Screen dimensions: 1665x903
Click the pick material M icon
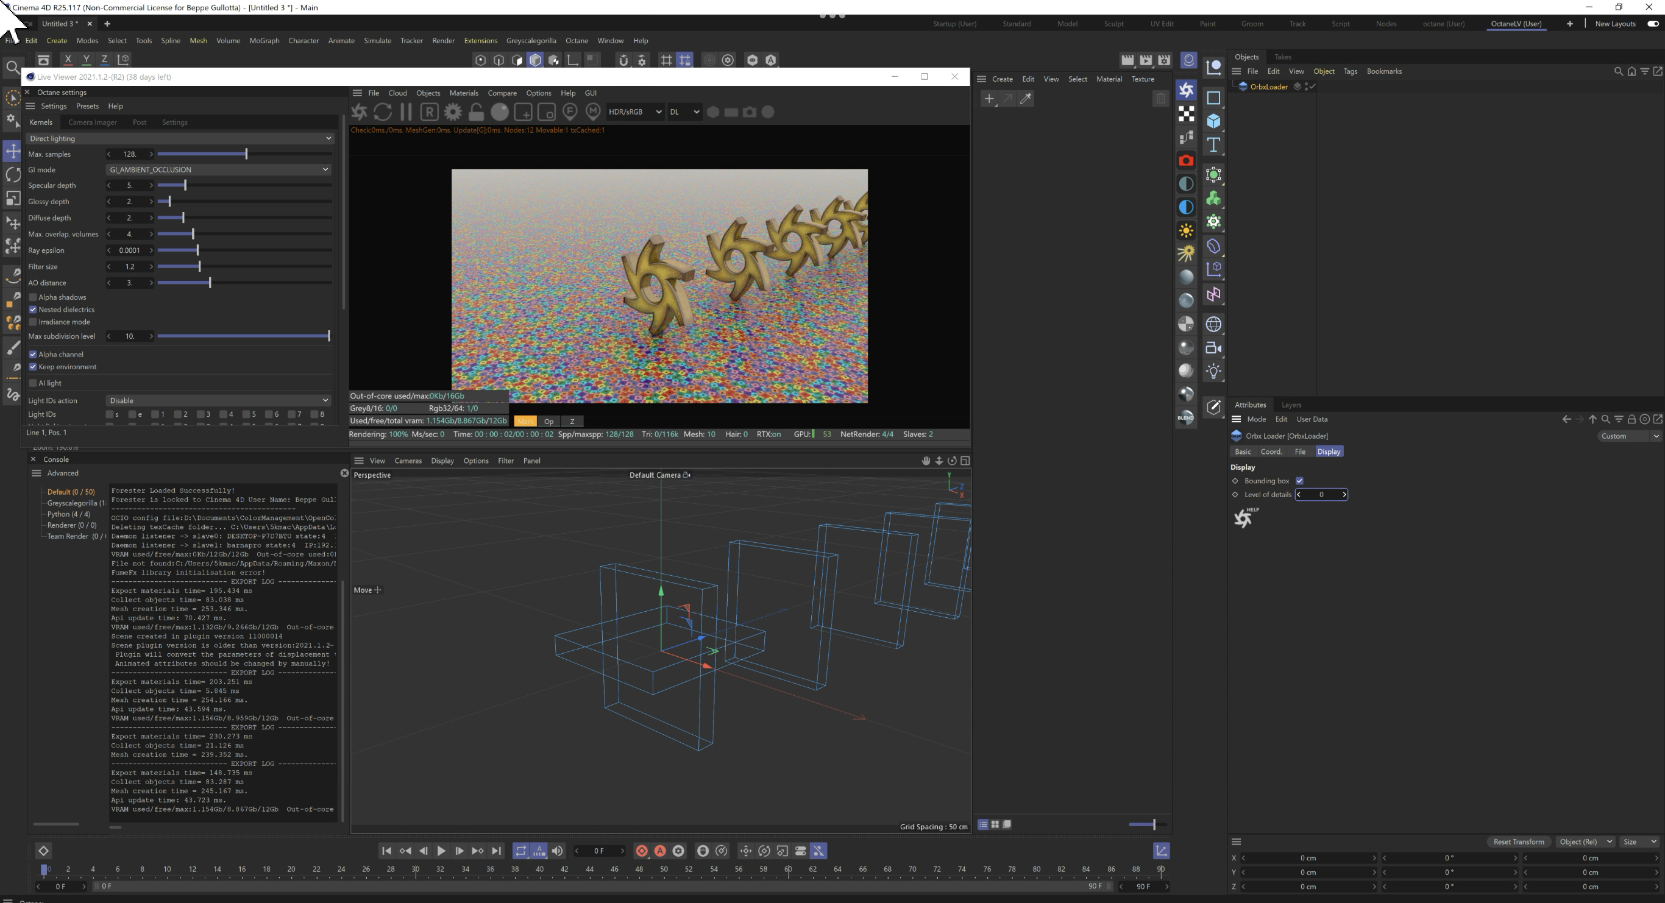click(x=593, y=113)
